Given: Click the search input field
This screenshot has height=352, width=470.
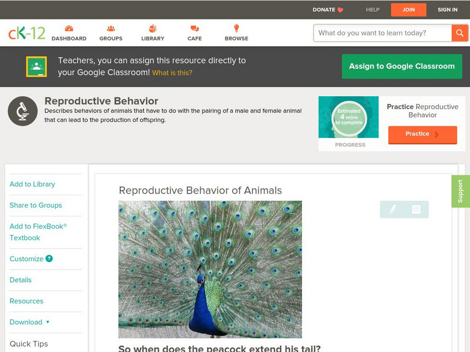Looking at the screenshot, I should pos(379,33).
